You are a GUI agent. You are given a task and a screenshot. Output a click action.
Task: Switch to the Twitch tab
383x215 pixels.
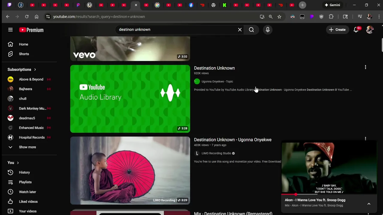tap(9, 5)
